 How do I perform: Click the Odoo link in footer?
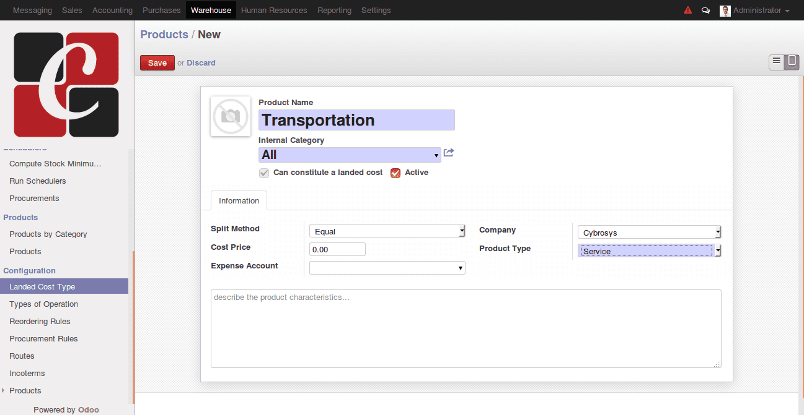click(89, 410)
